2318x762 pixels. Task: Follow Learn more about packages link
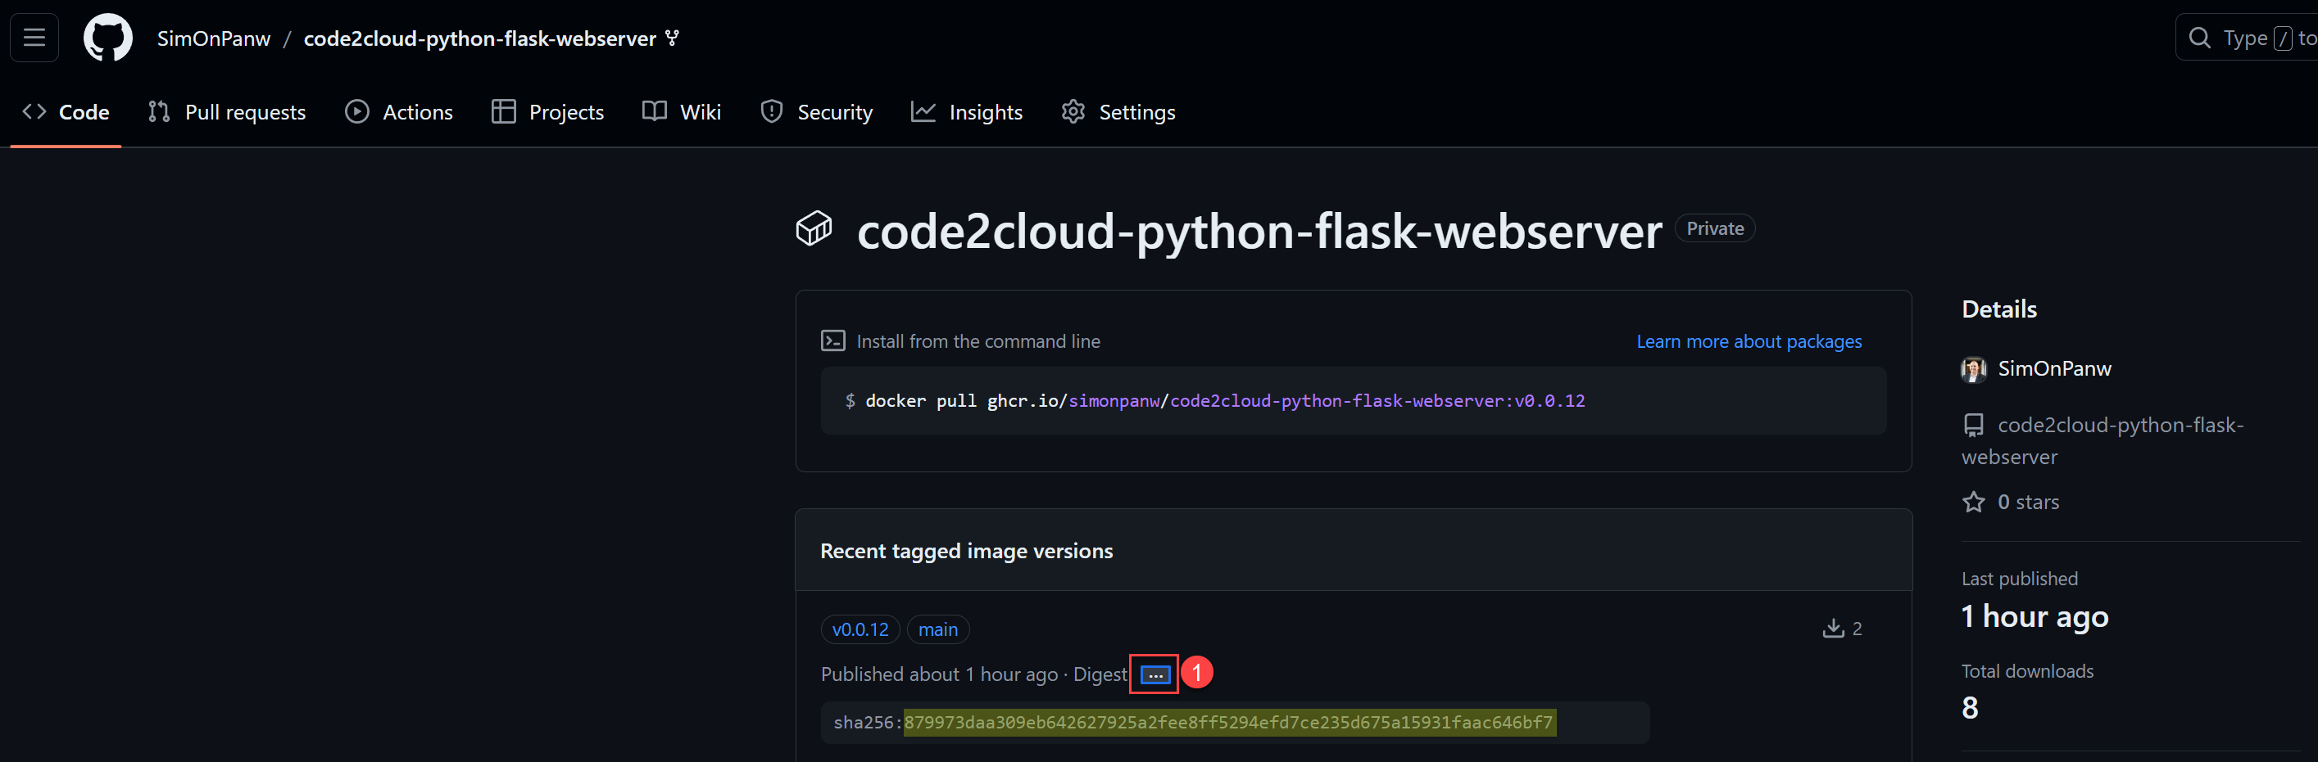click(1749, 341)
